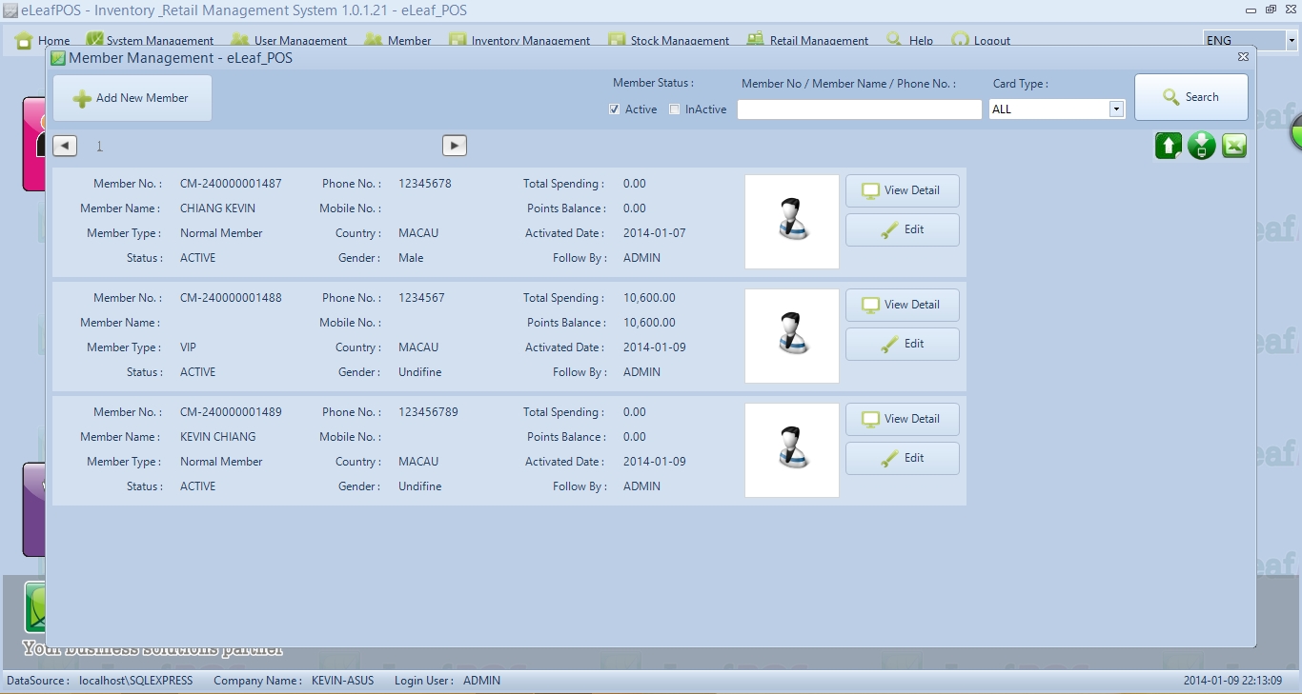
Task: Expand the Card Type dropdown
Action: tap(1116, 109)
